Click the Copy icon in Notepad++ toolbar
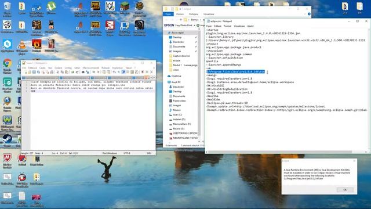371x209 pixels. (x=63, y=72)
